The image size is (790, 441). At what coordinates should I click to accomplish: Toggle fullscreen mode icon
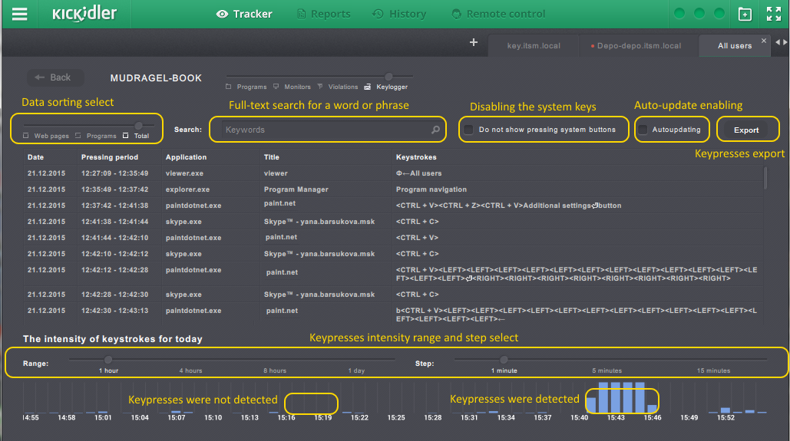[x=773, y=15]
